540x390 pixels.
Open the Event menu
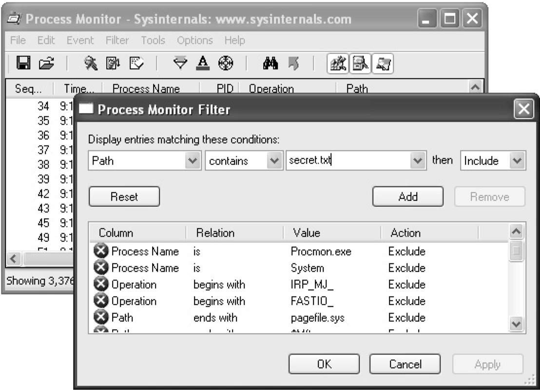pos(80,40)
